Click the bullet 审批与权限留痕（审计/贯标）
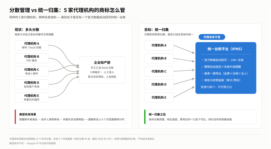The height and width of the screenshot is (149, 271). [221, 80]
